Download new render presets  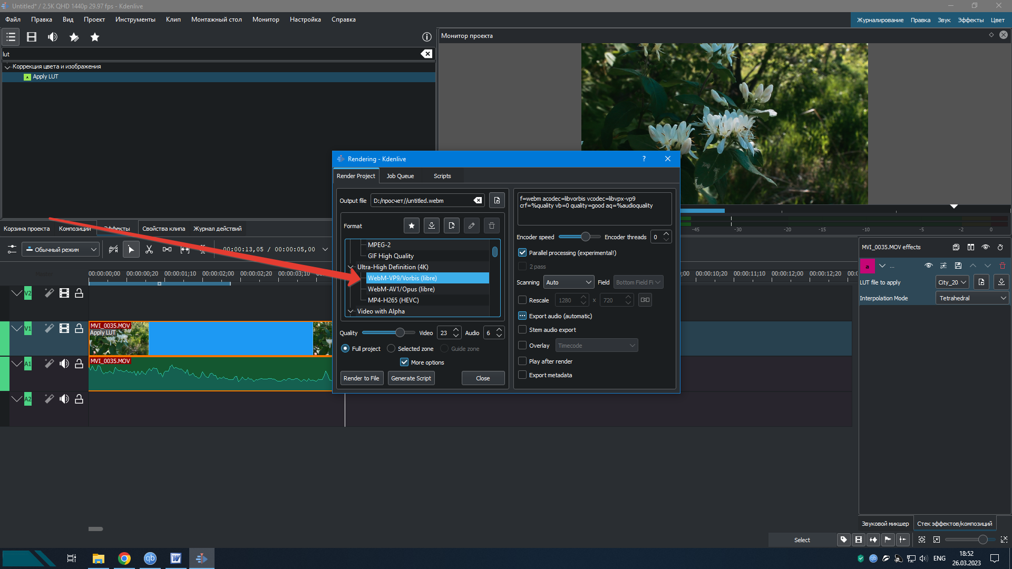tap(432, 225)
